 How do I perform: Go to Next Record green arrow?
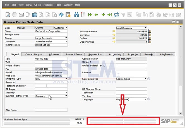[x=103, y=15]
